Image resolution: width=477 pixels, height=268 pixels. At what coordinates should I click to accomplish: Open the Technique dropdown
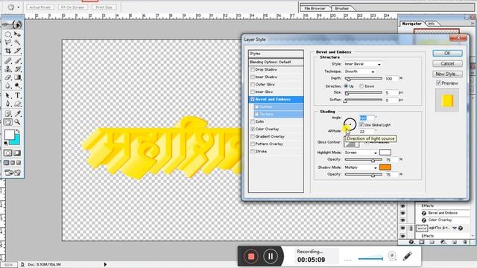point(359,71)
